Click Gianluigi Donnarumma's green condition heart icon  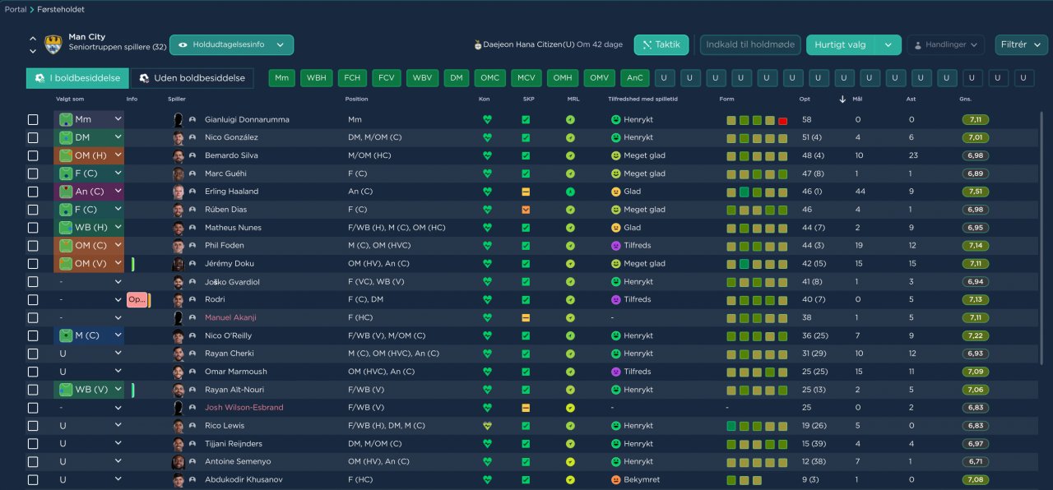click(487, 120)
